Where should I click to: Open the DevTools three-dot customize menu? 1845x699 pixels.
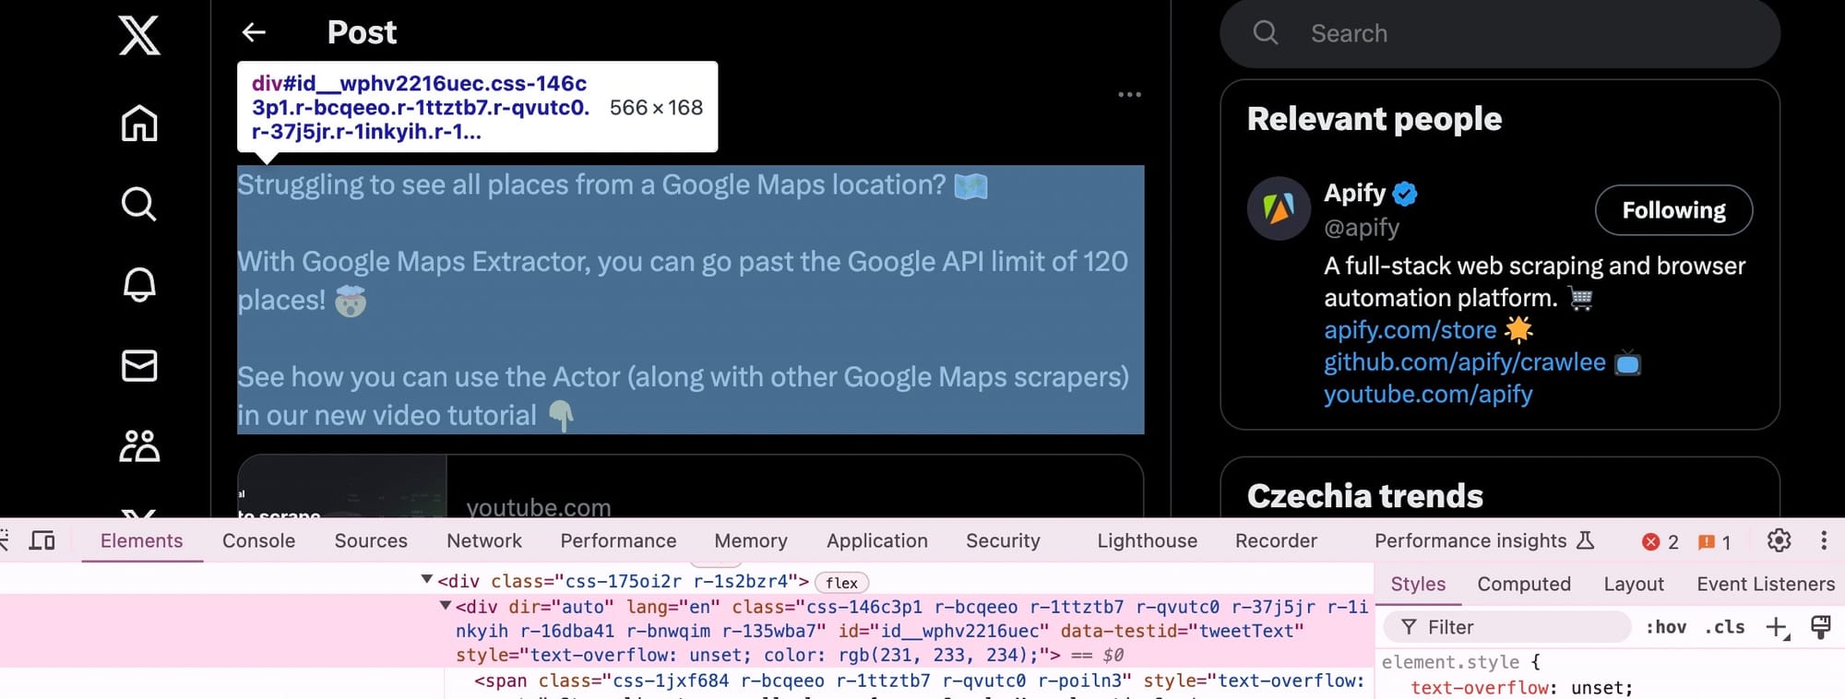coord(1823,540)
